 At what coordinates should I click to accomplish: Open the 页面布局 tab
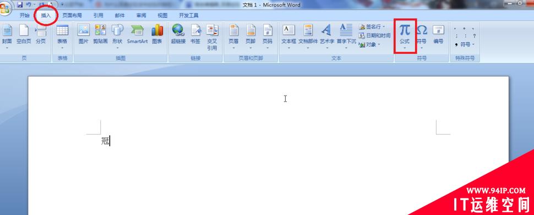coord(72,15)
